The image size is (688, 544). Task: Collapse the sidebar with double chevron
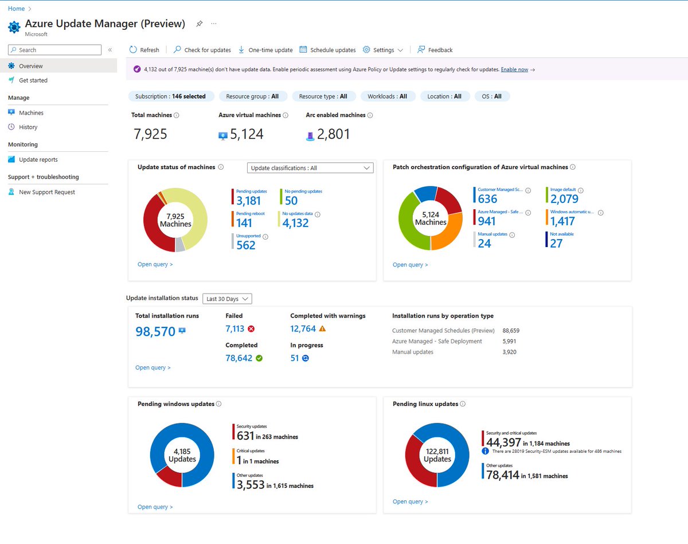click(x=110, y=50)
